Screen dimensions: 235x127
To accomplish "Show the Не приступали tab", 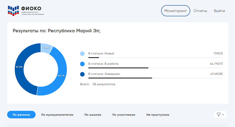I will [158, 115].
